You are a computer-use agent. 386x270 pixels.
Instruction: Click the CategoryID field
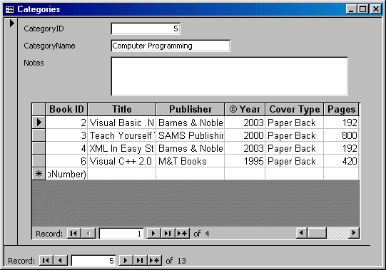pyautogui.click(x=146, y=28)
